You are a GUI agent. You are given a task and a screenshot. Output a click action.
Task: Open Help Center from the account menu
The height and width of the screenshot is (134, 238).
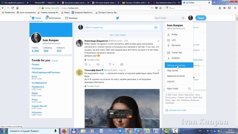[179, 71]
